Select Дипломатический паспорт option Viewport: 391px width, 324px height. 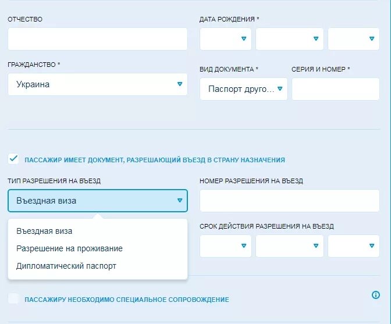pos(66,266)
